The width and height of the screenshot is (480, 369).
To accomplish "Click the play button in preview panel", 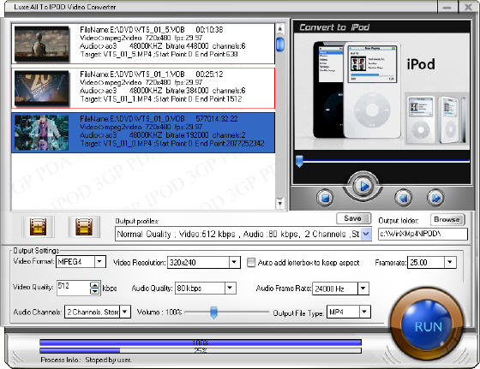I will point(363,186).
